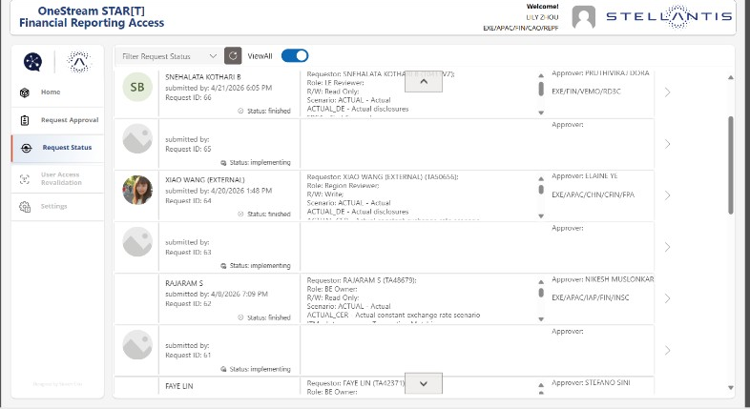Click down arrow in Xiao Wang details scroll

coord(541,216)
